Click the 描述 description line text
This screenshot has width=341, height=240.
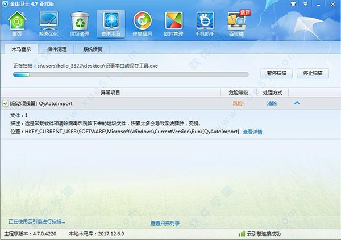pyautogui.click(x=105, y=124)
